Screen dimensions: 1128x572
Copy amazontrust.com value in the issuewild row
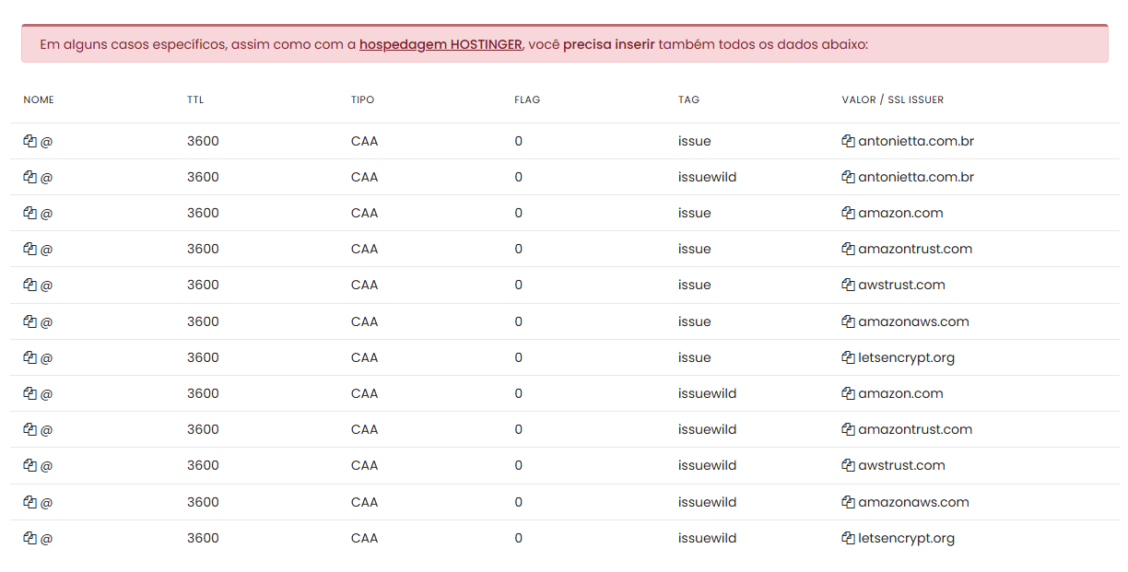coord(848,429)
